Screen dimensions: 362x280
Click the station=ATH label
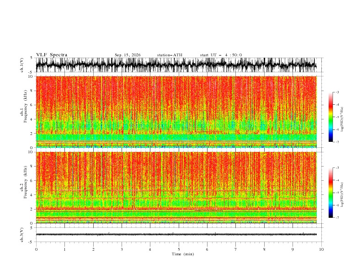[170, 55]
